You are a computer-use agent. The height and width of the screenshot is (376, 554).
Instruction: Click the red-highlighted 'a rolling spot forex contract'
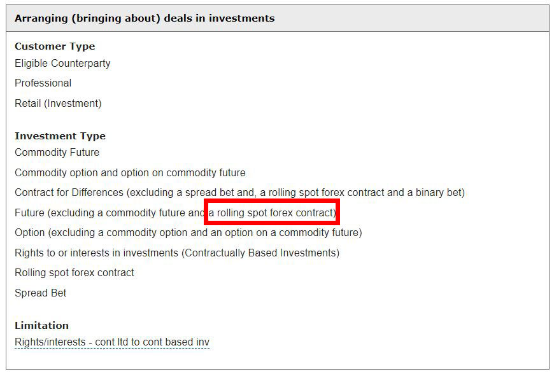272,212
